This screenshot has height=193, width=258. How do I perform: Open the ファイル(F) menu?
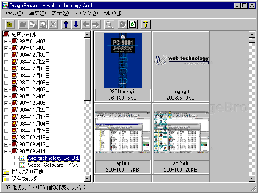tap(13, 13)
